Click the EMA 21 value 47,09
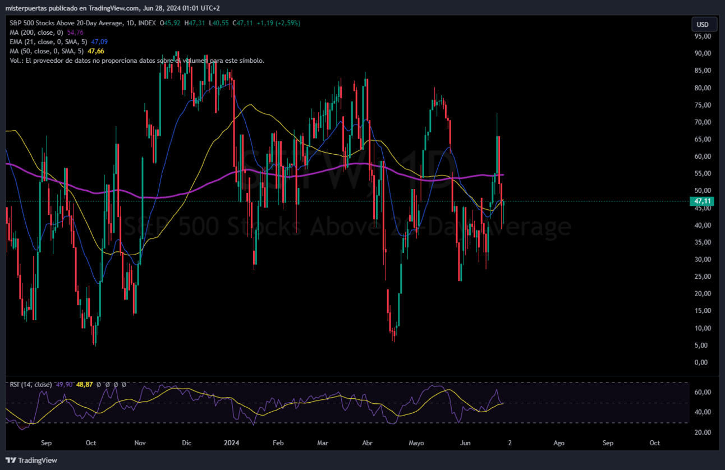This screenshot has width=725, height=470. [x=99, y=42]
